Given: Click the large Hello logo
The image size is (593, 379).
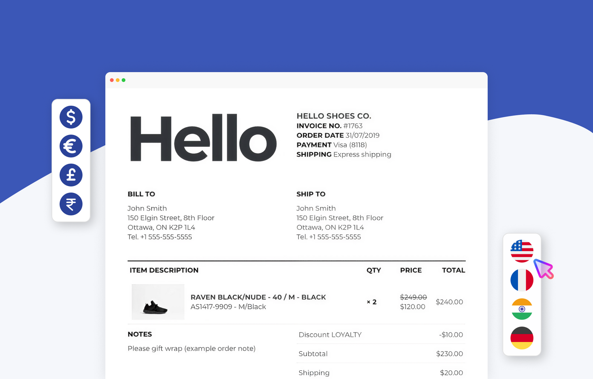Looking at the screenshot, I should pyautogui.click(x=203, y=138).
